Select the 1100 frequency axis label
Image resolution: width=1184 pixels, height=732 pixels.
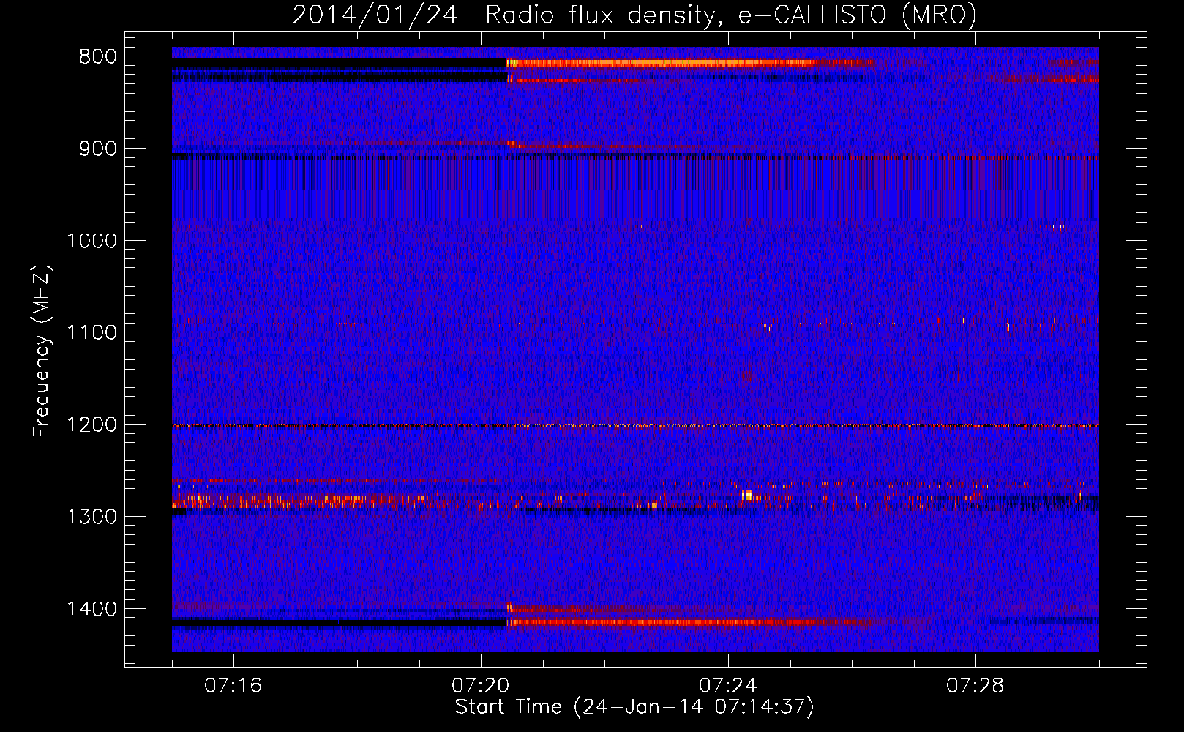coord(91,332)
